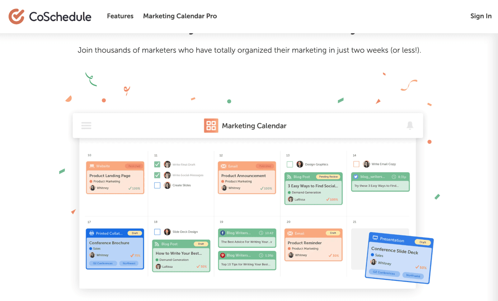Click the presentation icon on Conference Slide Deck card

[375, 238]
